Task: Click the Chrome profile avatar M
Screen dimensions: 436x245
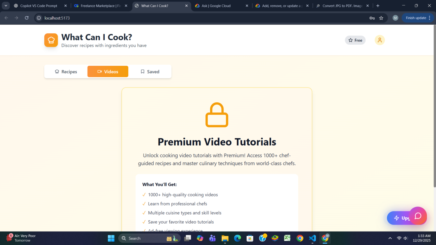Action: tap(395, 18)
